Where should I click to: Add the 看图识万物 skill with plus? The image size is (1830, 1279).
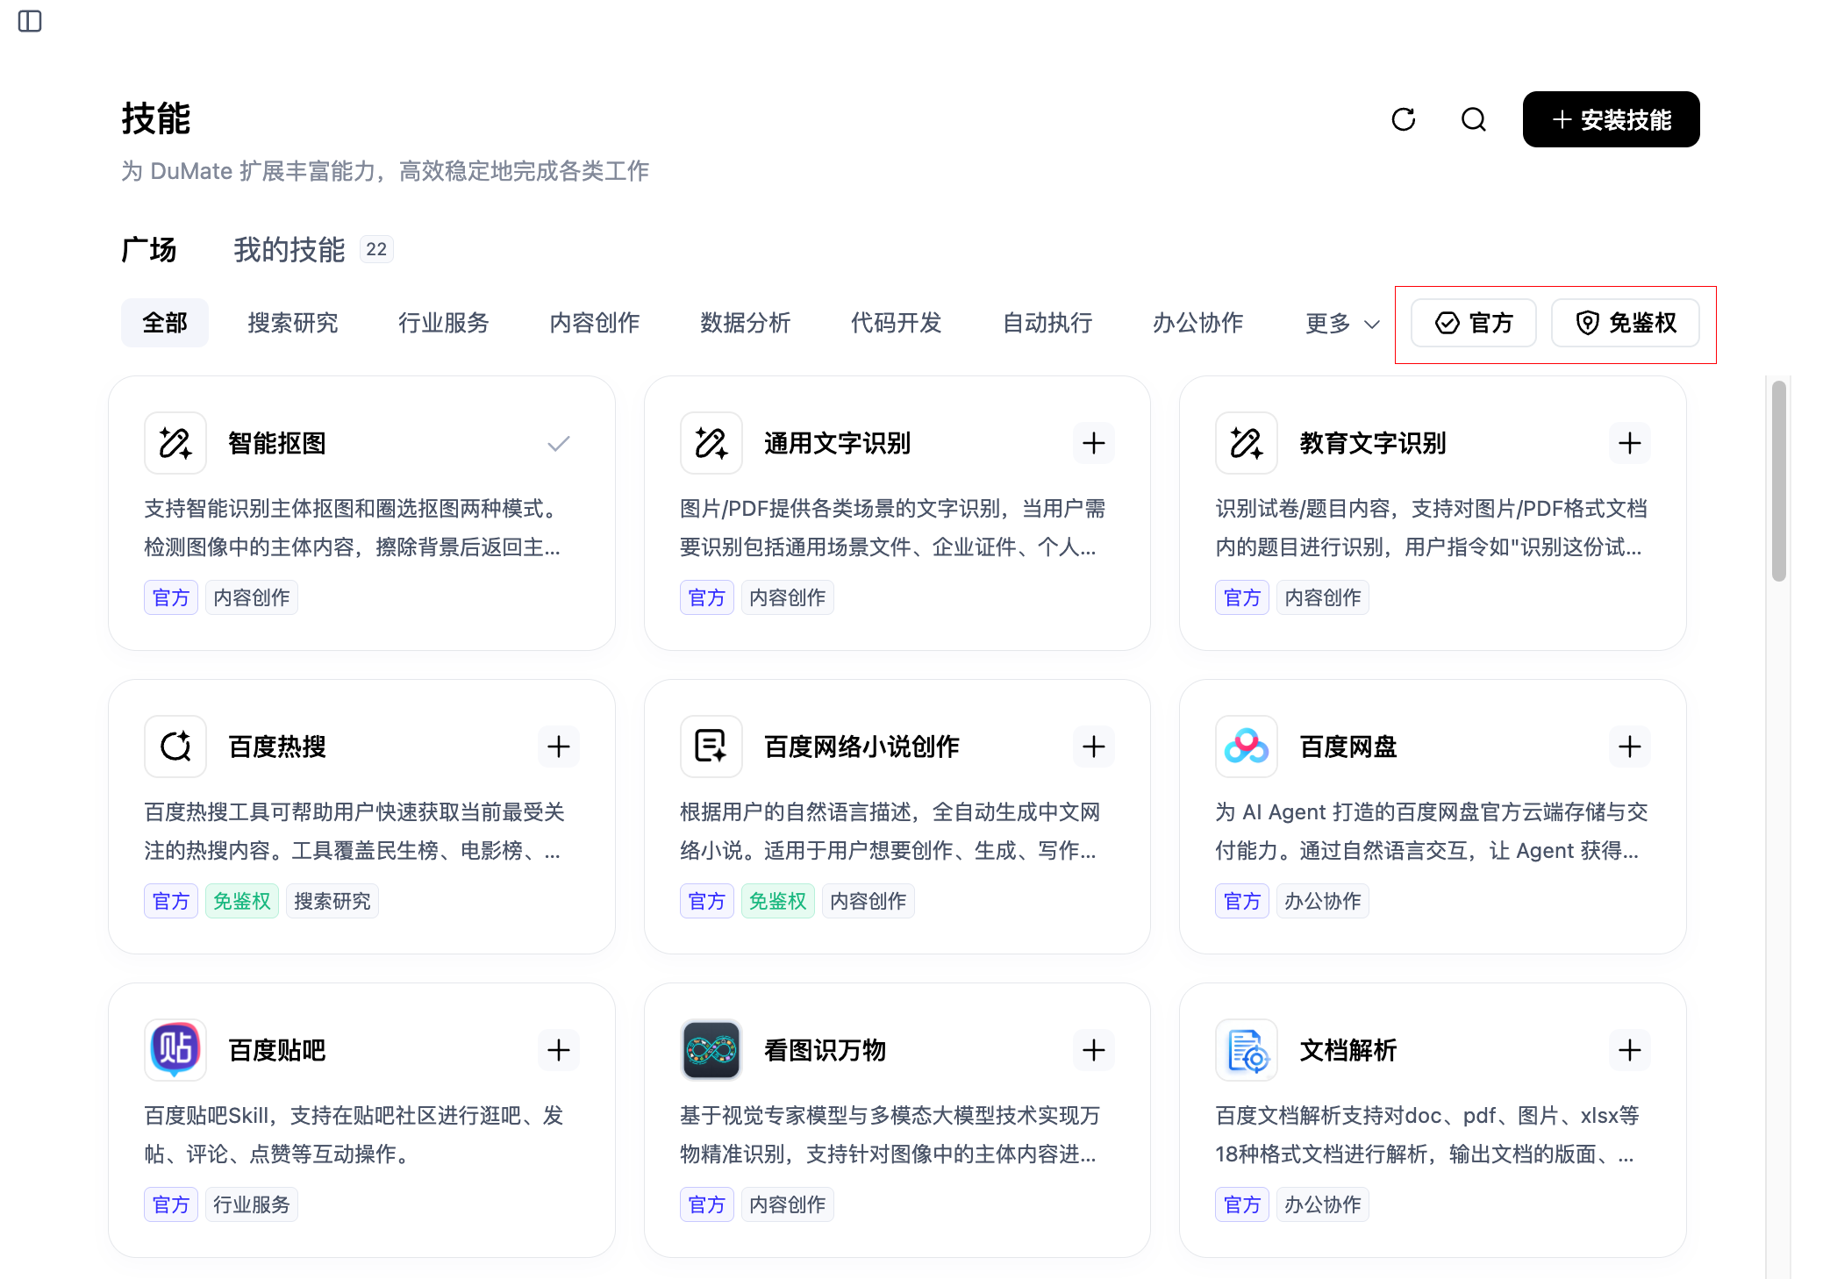click(x=1094, y=1050)
